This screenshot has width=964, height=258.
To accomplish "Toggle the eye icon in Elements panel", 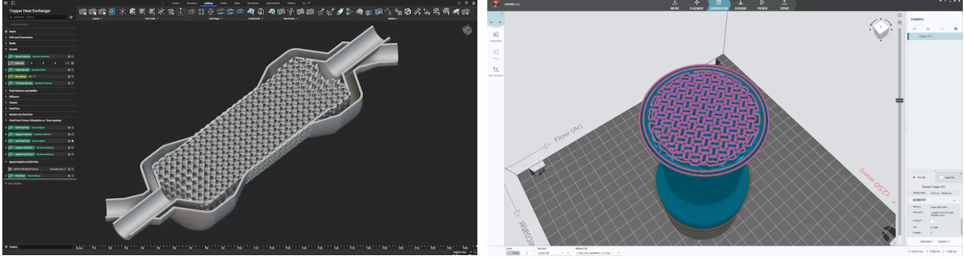I will [x=955, y=28].
